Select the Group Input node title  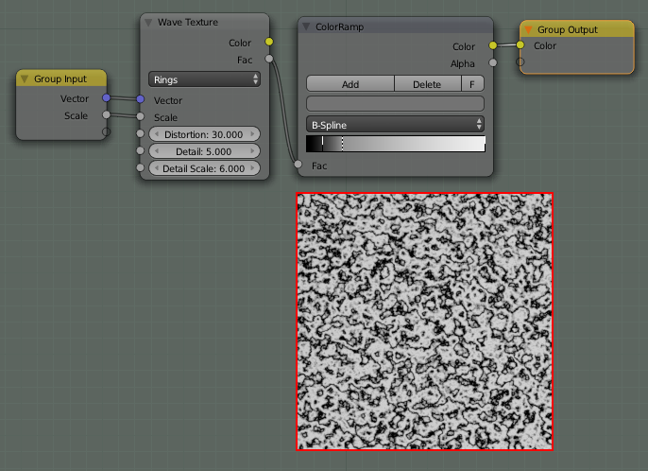(x=60, y=78)
